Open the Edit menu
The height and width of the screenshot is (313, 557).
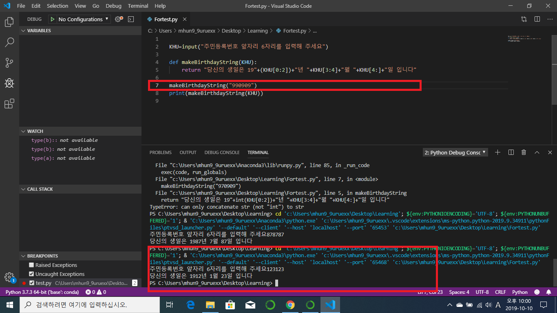[x=36, y=6]
